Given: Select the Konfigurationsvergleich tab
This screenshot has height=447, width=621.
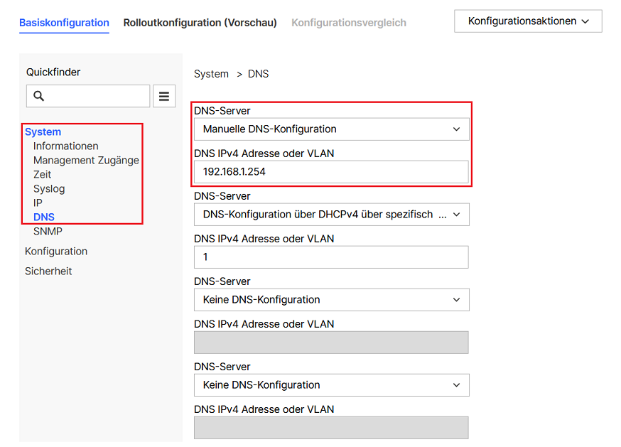Looking at the screenshot, I should (x=348, y=23).
